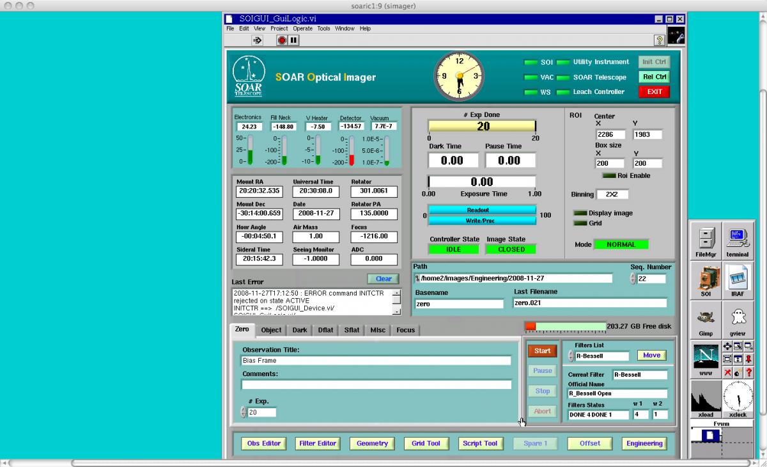Click the four-arrow move window icon

click(x=727, y=346)
